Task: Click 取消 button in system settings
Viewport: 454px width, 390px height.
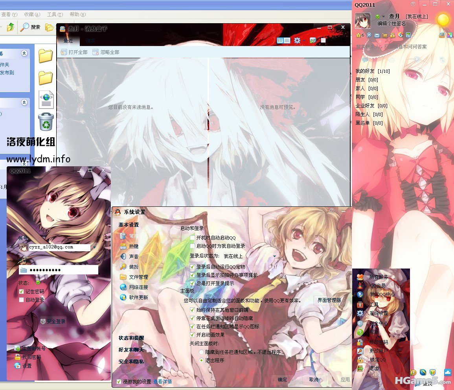Action: tap(314, 379)
